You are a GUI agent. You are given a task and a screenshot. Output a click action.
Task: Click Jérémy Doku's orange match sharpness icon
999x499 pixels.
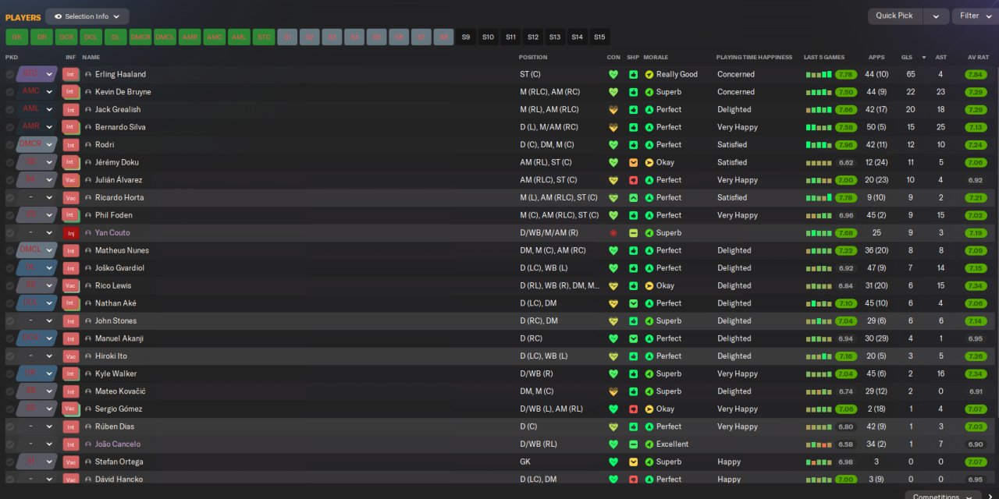pos(634,162)
